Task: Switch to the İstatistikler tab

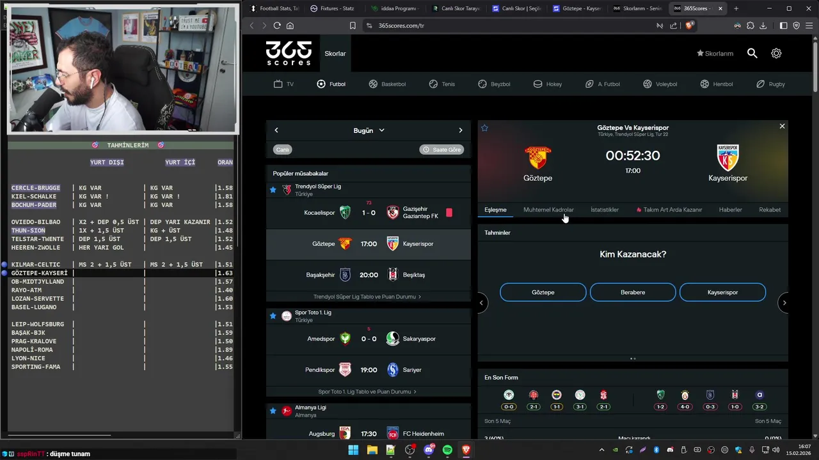Action: point(605,210)
